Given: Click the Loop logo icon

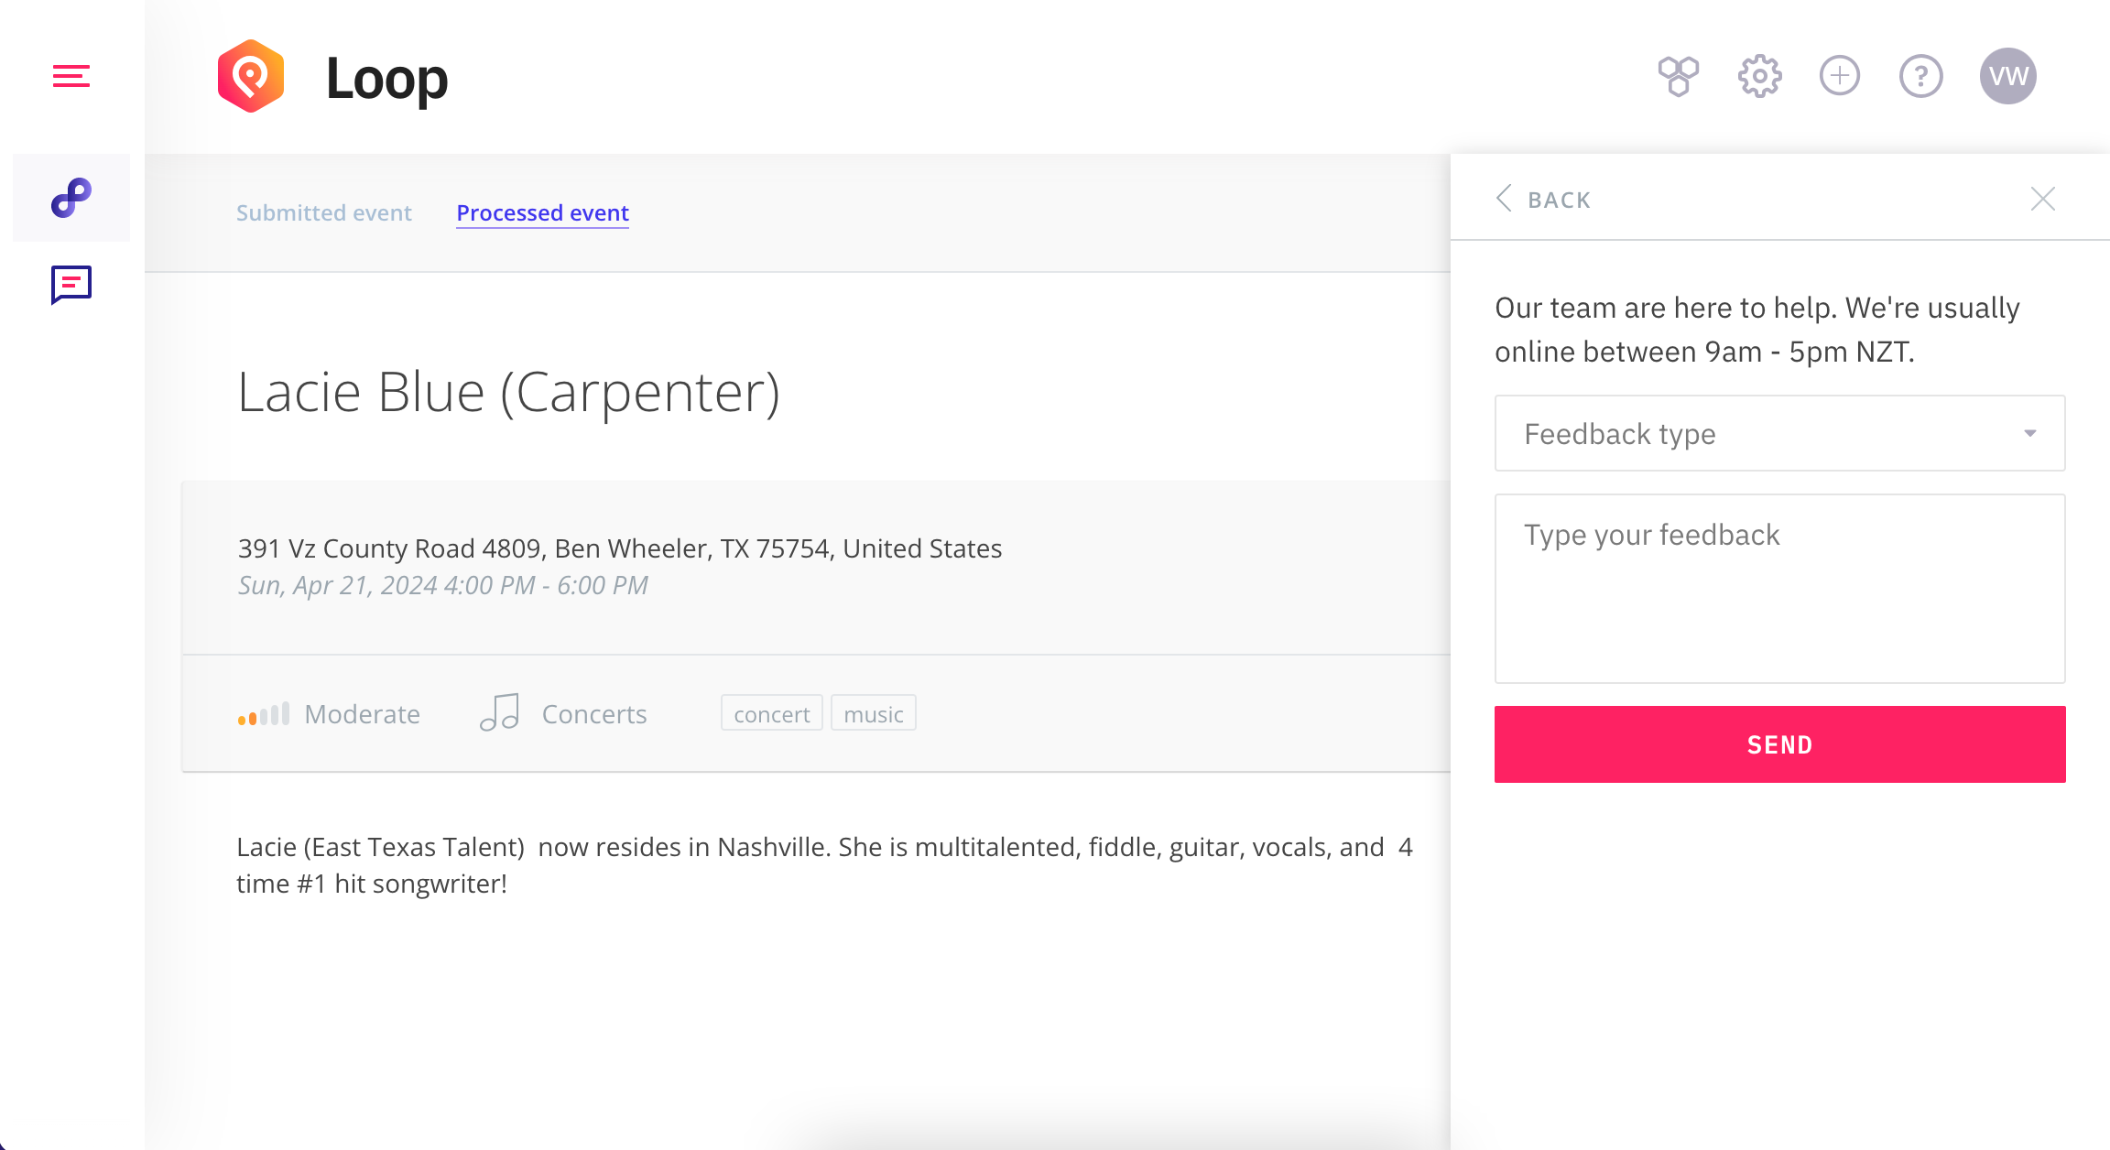Looking at the screenshot, I should (x=250, y=76).
